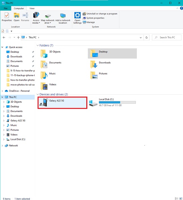This screenshot has height=200, width=183.
Task: Switch to the Computer ribbon tab
Action: (x=19, y=8)
